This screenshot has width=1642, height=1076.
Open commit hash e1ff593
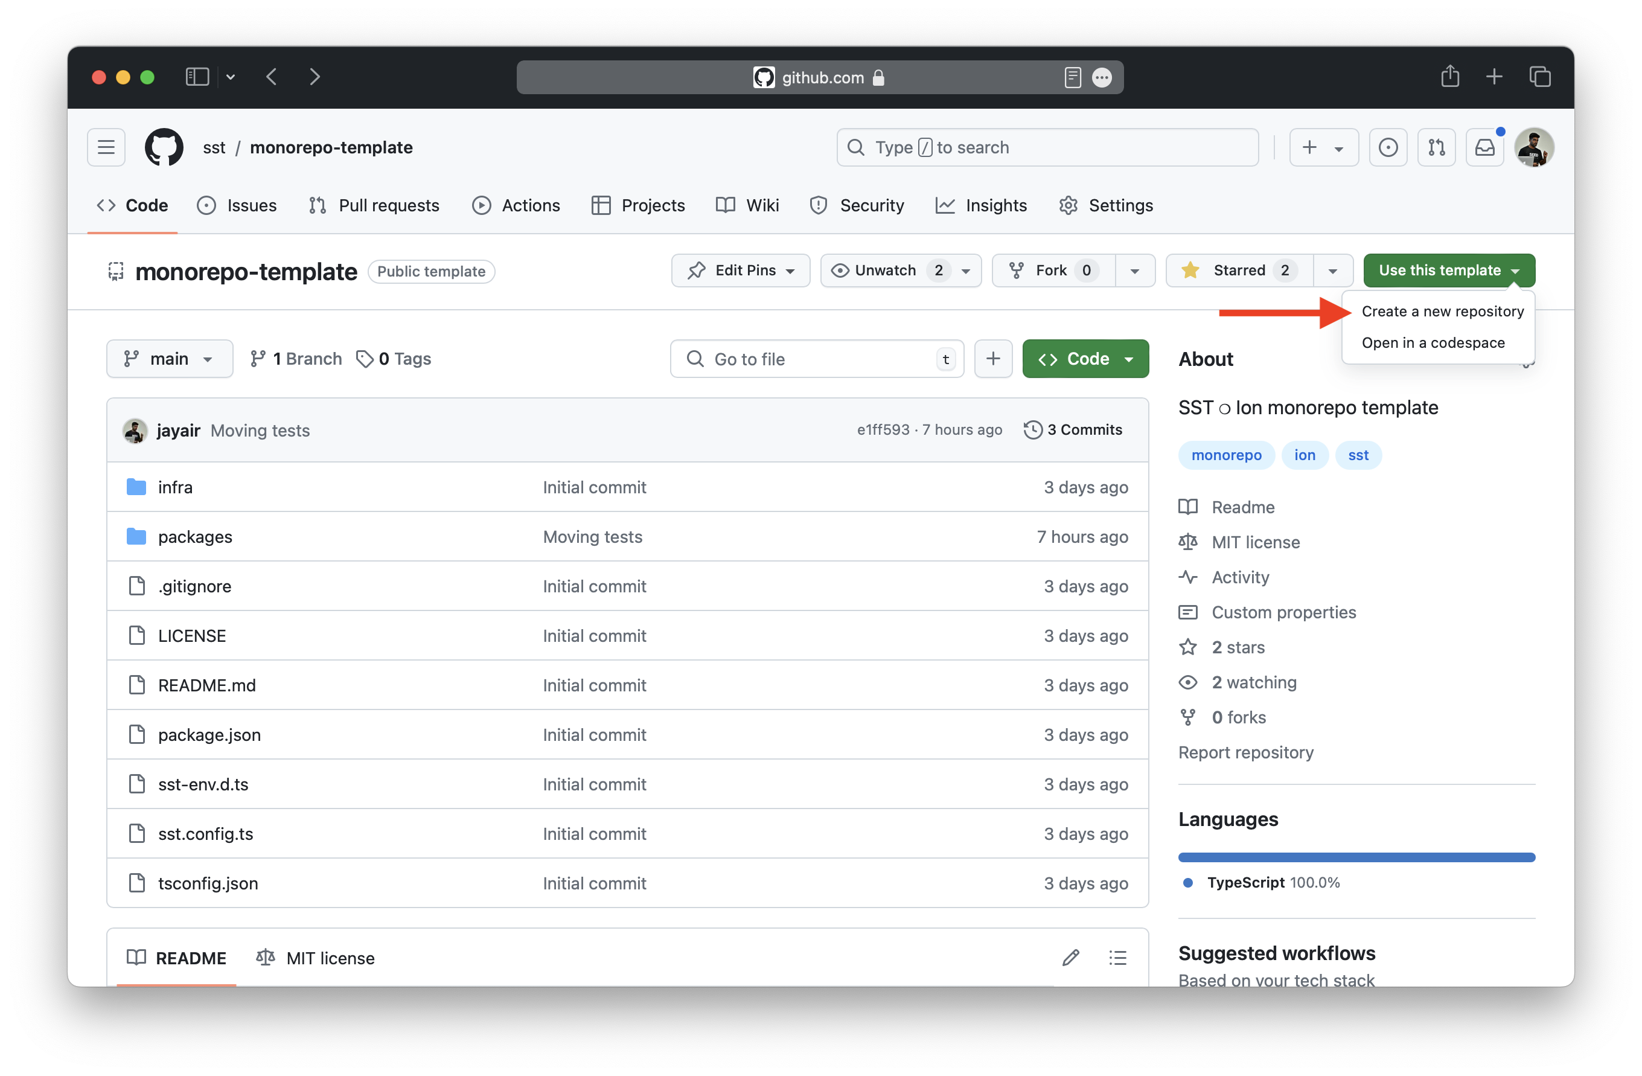point(883,430)
